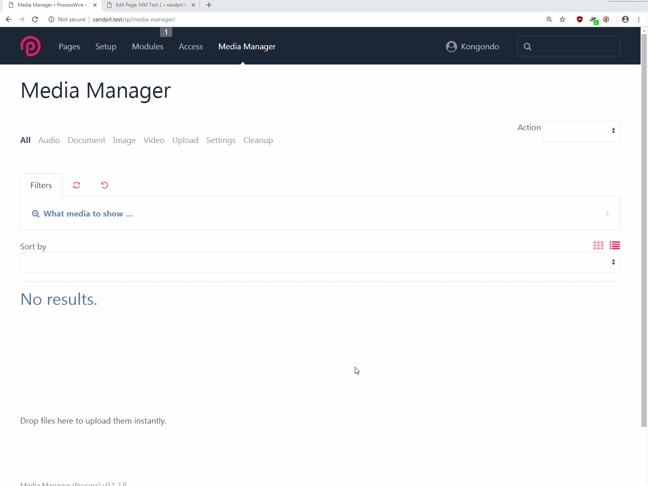
Task: Click the admin search magnifier icon
Action: tap(528, 46)
